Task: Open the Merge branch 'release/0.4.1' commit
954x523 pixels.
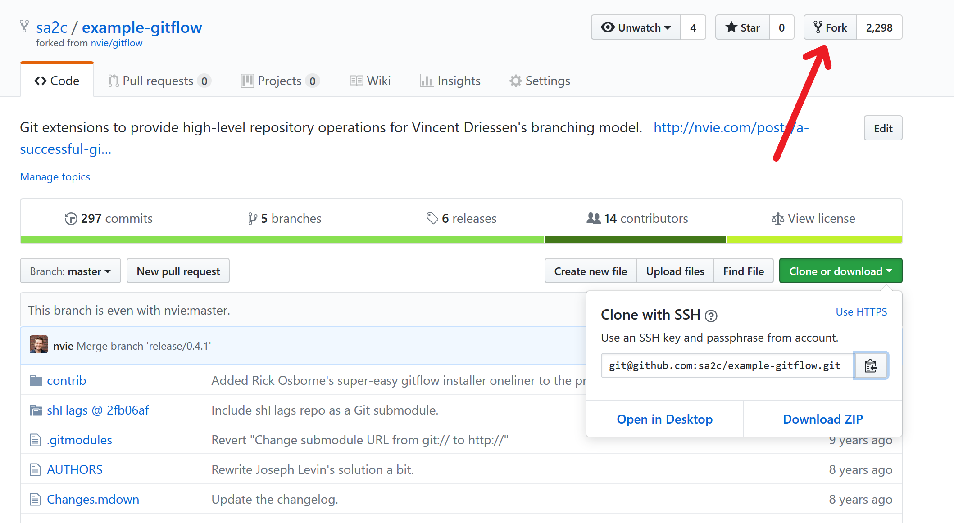Action: coord(144,346)
